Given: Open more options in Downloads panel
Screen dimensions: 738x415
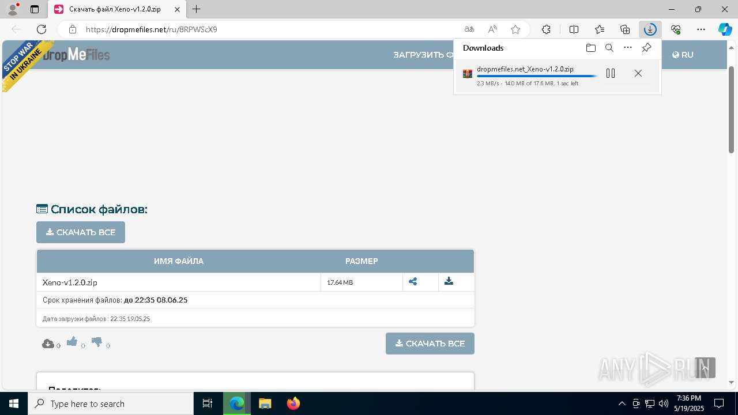Looking at the screenshot, I should click(628, 48).
